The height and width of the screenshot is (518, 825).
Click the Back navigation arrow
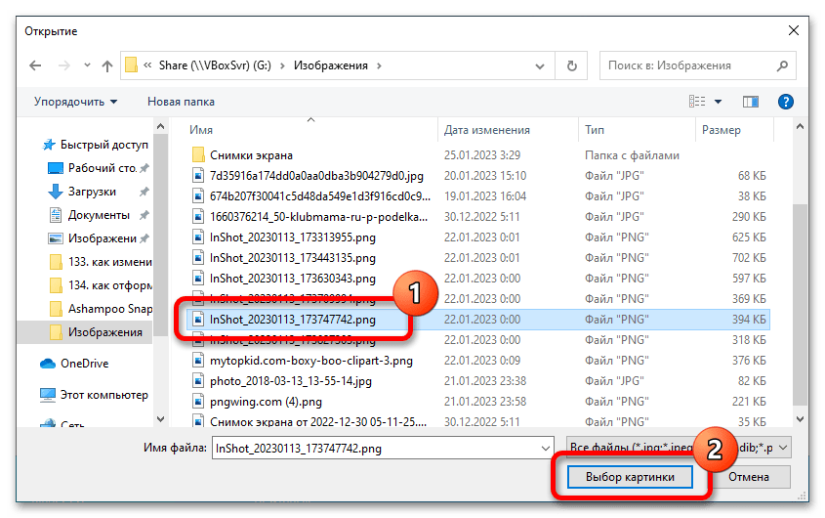(x=35, y=65)
